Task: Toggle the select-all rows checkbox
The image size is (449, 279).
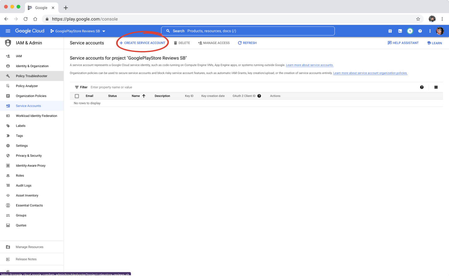Action: coord(77,96)
